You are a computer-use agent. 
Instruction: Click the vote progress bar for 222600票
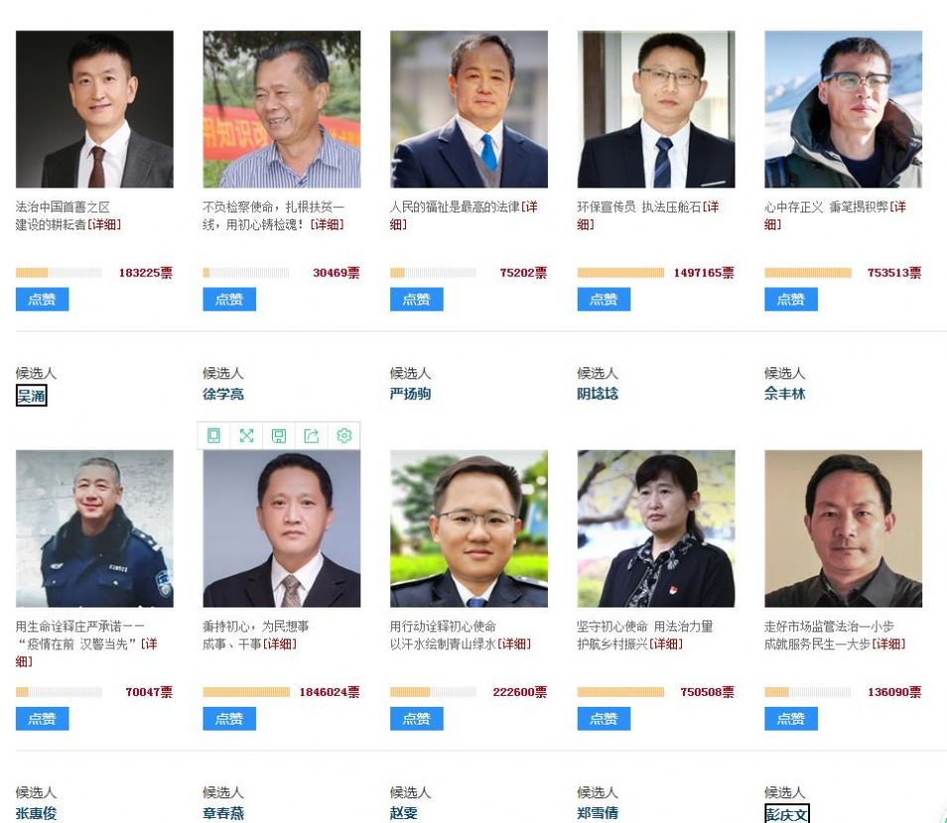(x=433, y=692)
